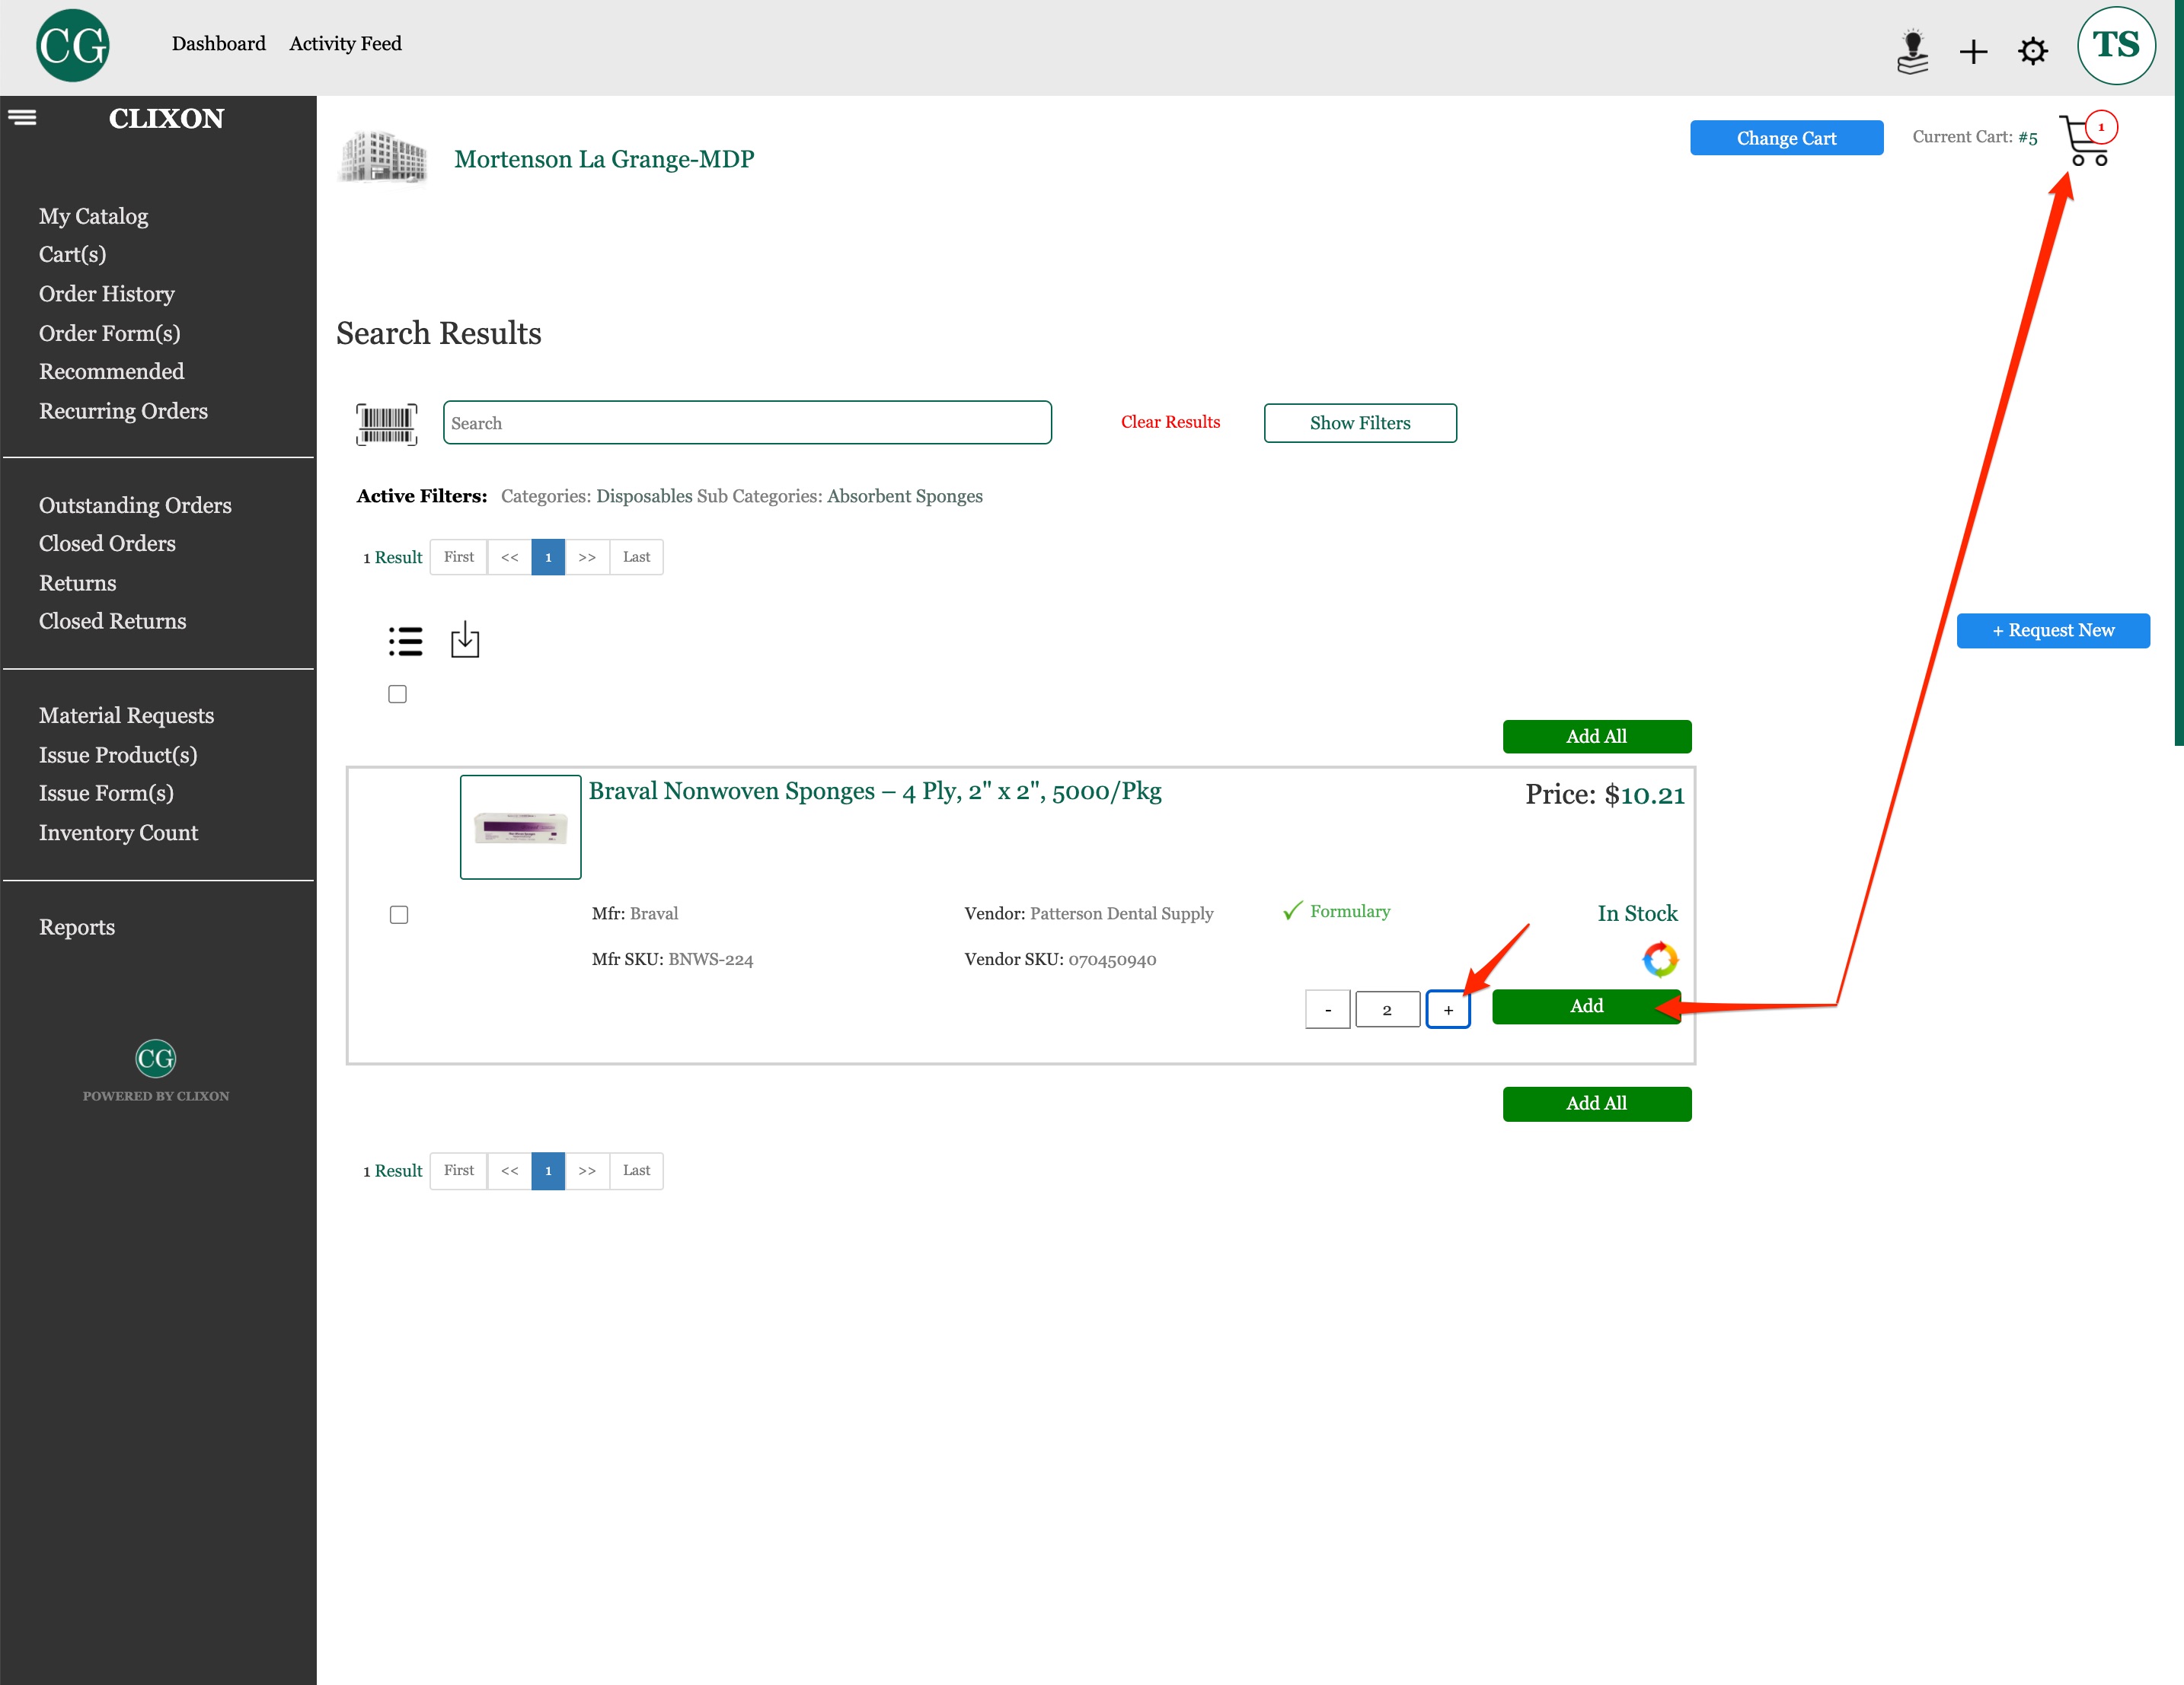Click the plus icon in top bar
The image size is (2184, 1685).
(x=1972, y=51)
